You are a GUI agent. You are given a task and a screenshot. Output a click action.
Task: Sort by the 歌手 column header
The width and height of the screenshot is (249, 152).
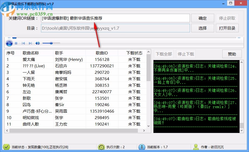coord(70,53)
